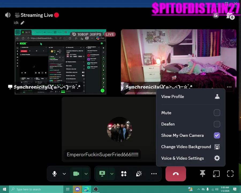Screen dimensions: 241x193
Task: Turn off the camera button
Action: (76, 174)
